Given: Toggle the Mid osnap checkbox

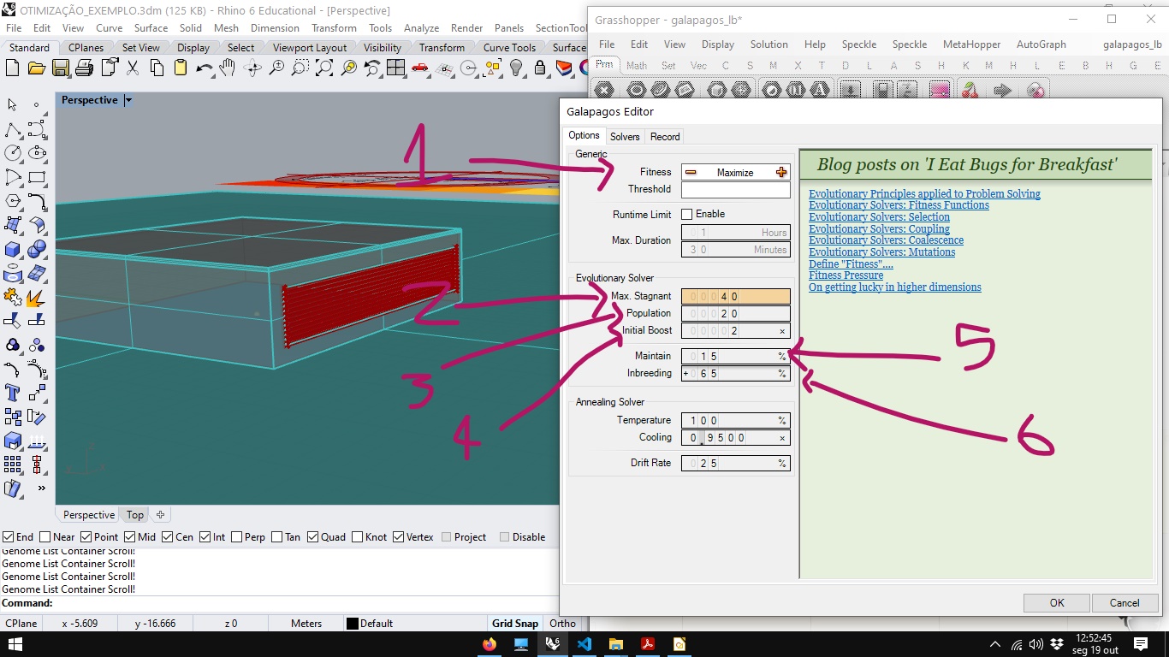Looking at the screenshot, I should click(x=129, y=537).
